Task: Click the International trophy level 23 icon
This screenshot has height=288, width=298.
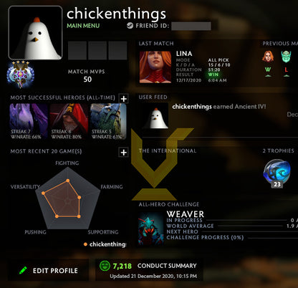Action: [x=277, y=173]
